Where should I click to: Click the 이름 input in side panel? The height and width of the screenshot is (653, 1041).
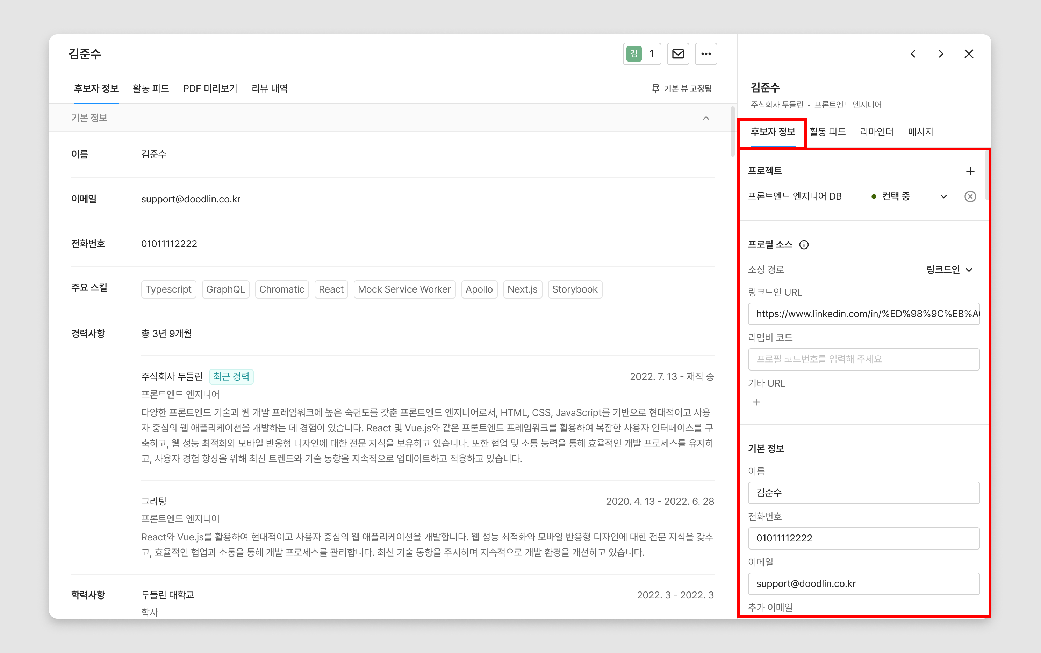[x=864, y=493]
